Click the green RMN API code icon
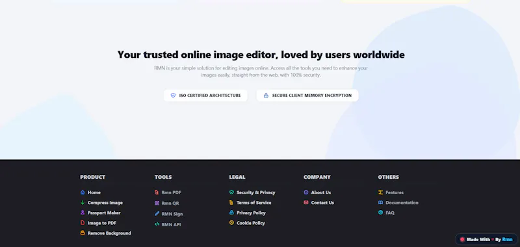The width and height of the screenshot is (520, 247). tap(157, 224)
